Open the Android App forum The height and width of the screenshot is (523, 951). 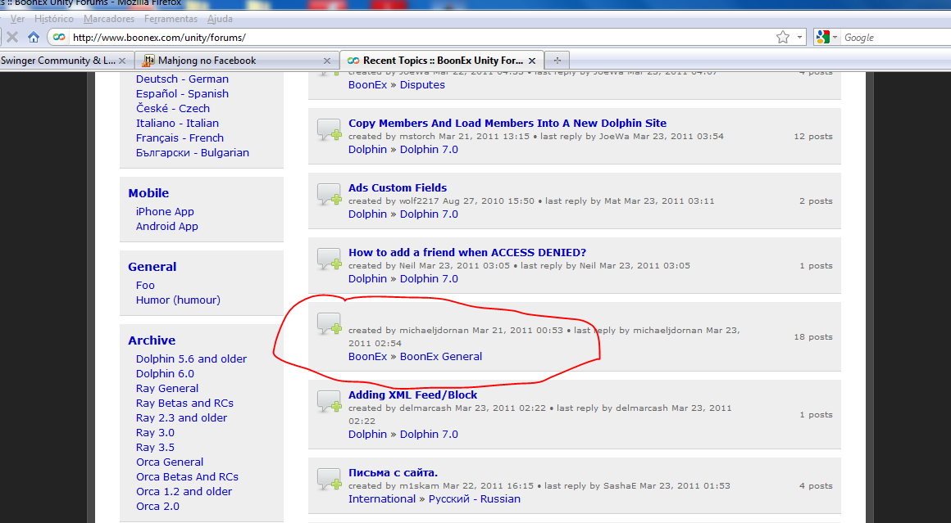(166, 227)
